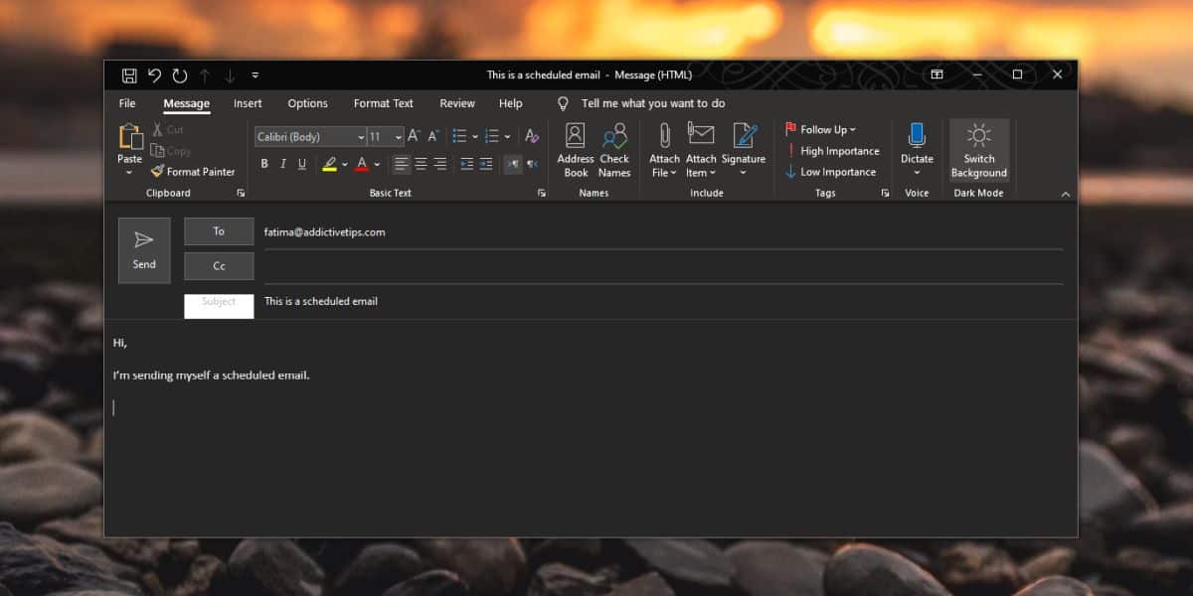Open the Format Text tab

383,103
